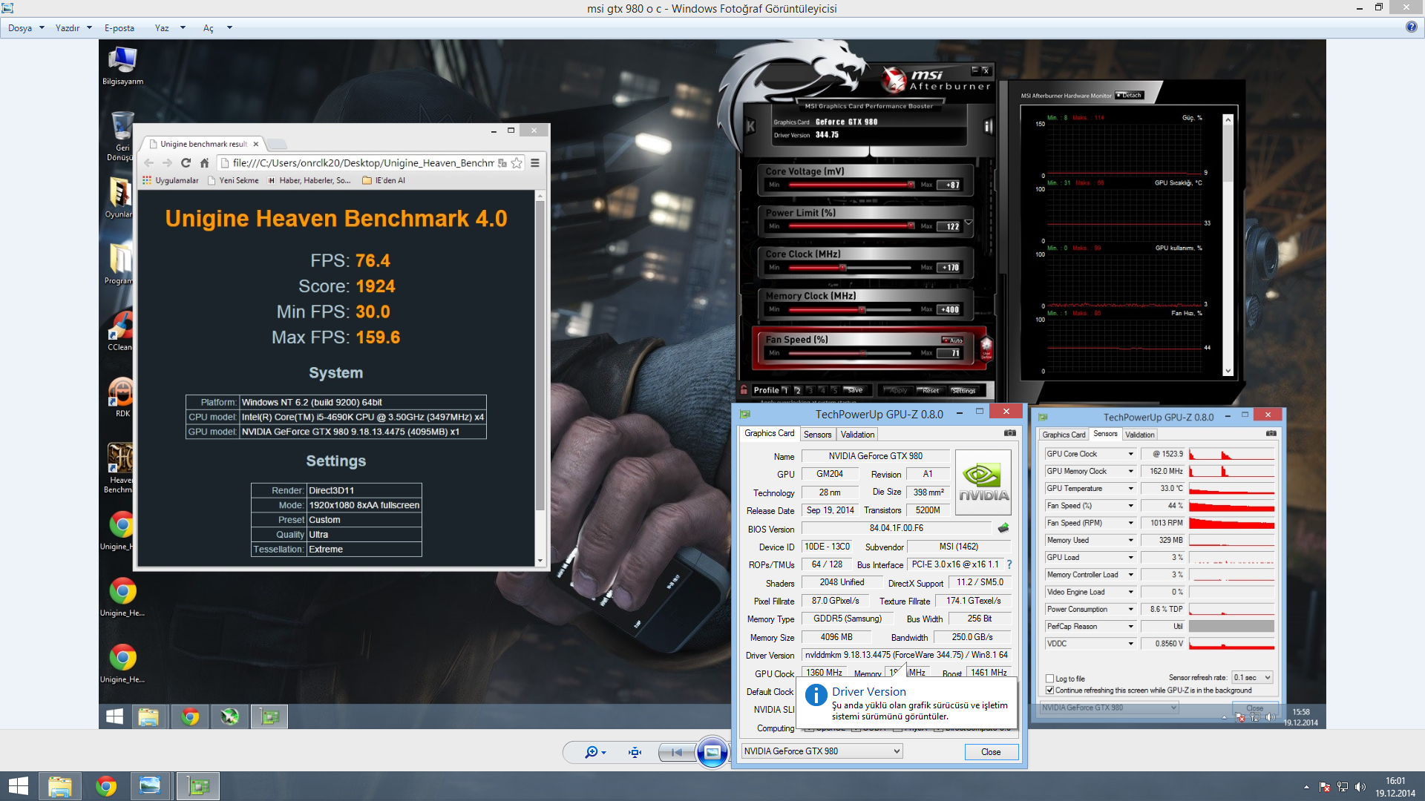Click GPU-Z screenshot camera icon, front window
The width and height of the screenshot is (1425, 801).
coord(1010,433)
